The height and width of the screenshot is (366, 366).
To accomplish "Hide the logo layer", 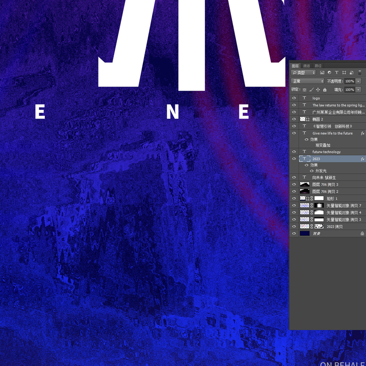I will pyautogui.click(x=294, y=98).
